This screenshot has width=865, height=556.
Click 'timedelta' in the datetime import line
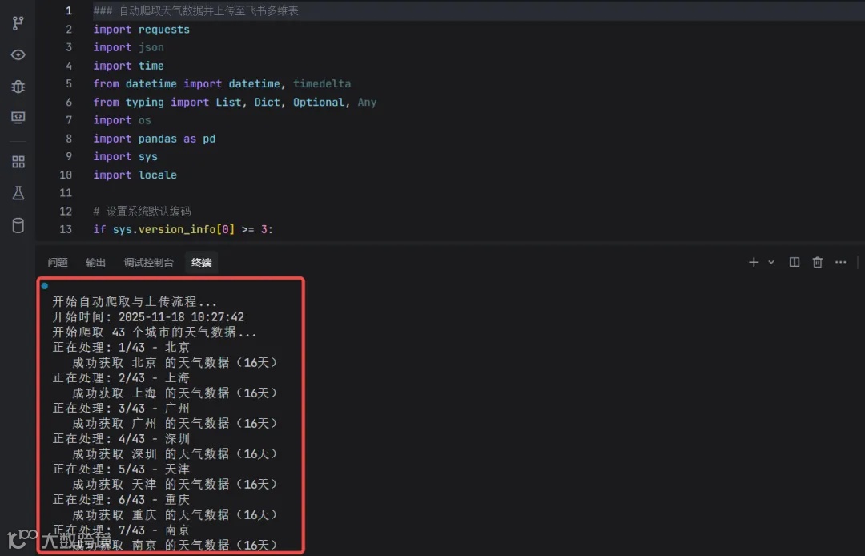[x=322, y=84]
